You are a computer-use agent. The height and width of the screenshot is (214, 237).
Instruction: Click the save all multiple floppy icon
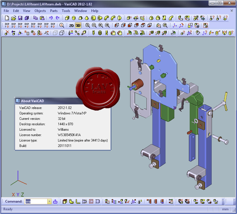27,18
